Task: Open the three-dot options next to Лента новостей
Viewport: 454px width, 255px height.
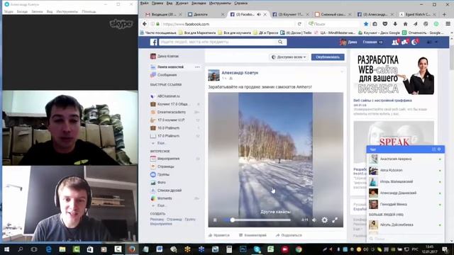Action: tap(197, 67)
